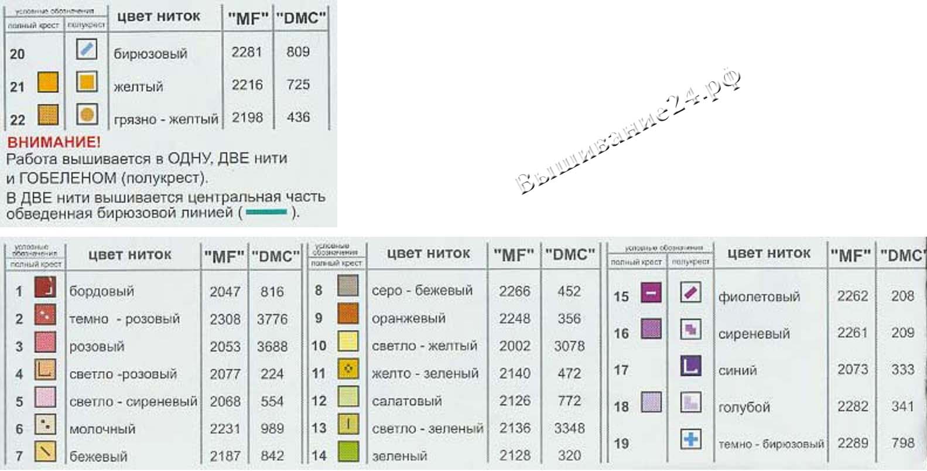Choose the светло-зеленый swatch in row 13
927x471 pixels.
coord(347,424)
